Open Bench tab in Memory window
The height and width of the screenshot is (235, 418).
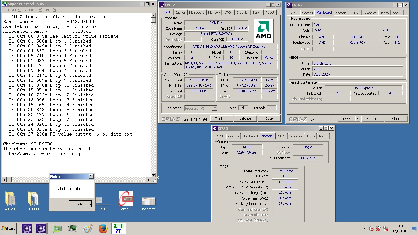click(310, 136)
